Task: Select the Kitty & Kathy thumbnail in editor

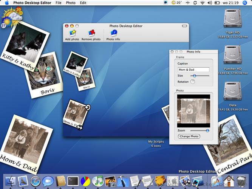Action: [75, 64]
